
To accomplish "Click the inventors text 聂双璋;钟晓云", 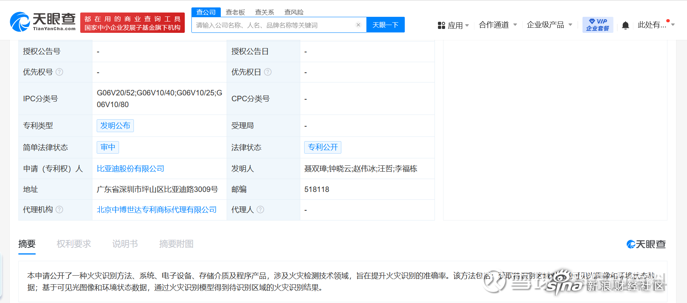I will (x=327, y=169).
